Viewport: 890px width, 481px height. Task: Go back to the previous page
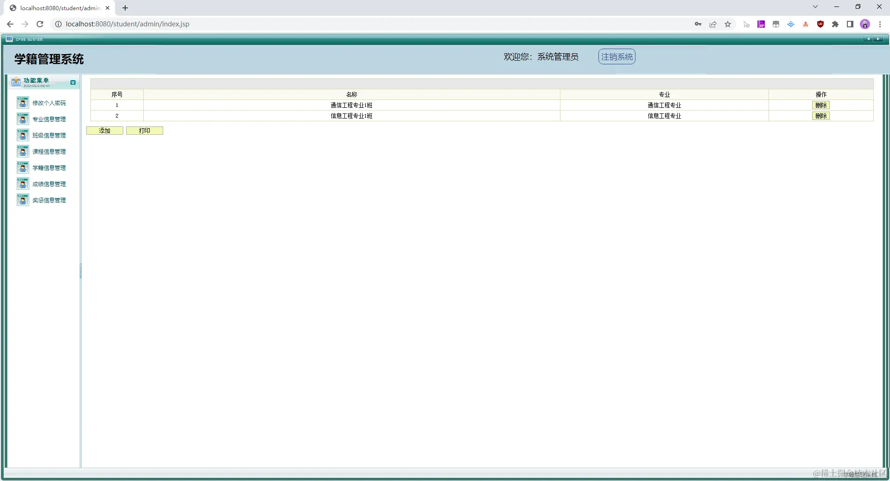click(x=10, y=24)
